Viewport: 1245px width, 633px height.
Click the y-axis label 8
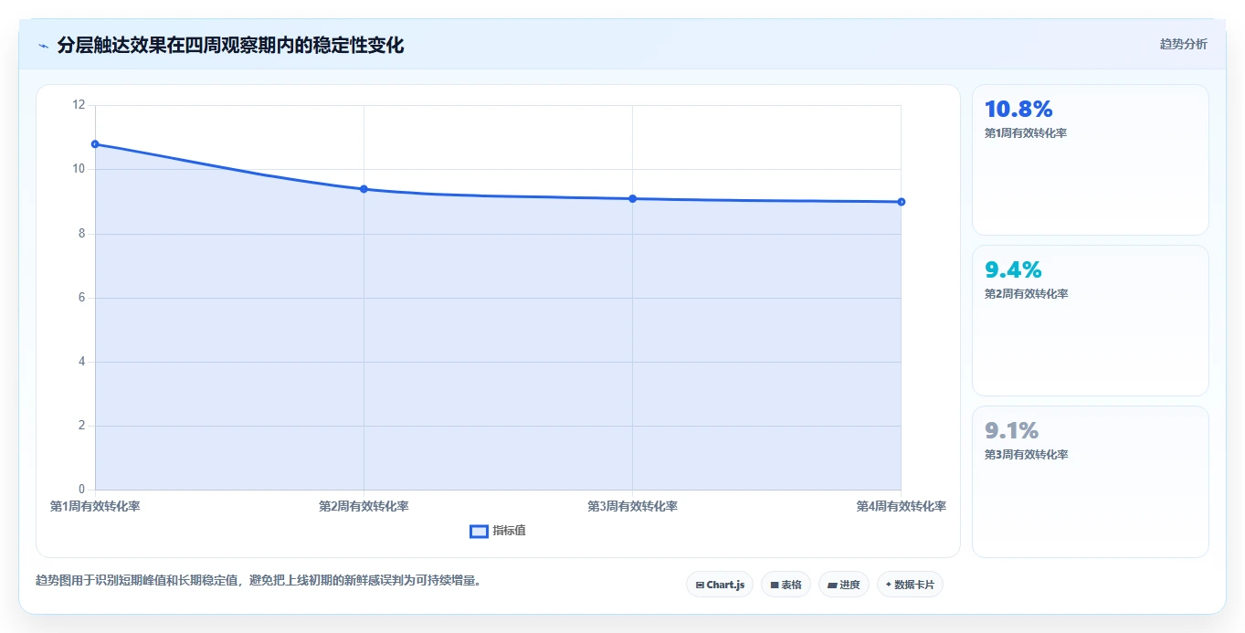(81, 234)
